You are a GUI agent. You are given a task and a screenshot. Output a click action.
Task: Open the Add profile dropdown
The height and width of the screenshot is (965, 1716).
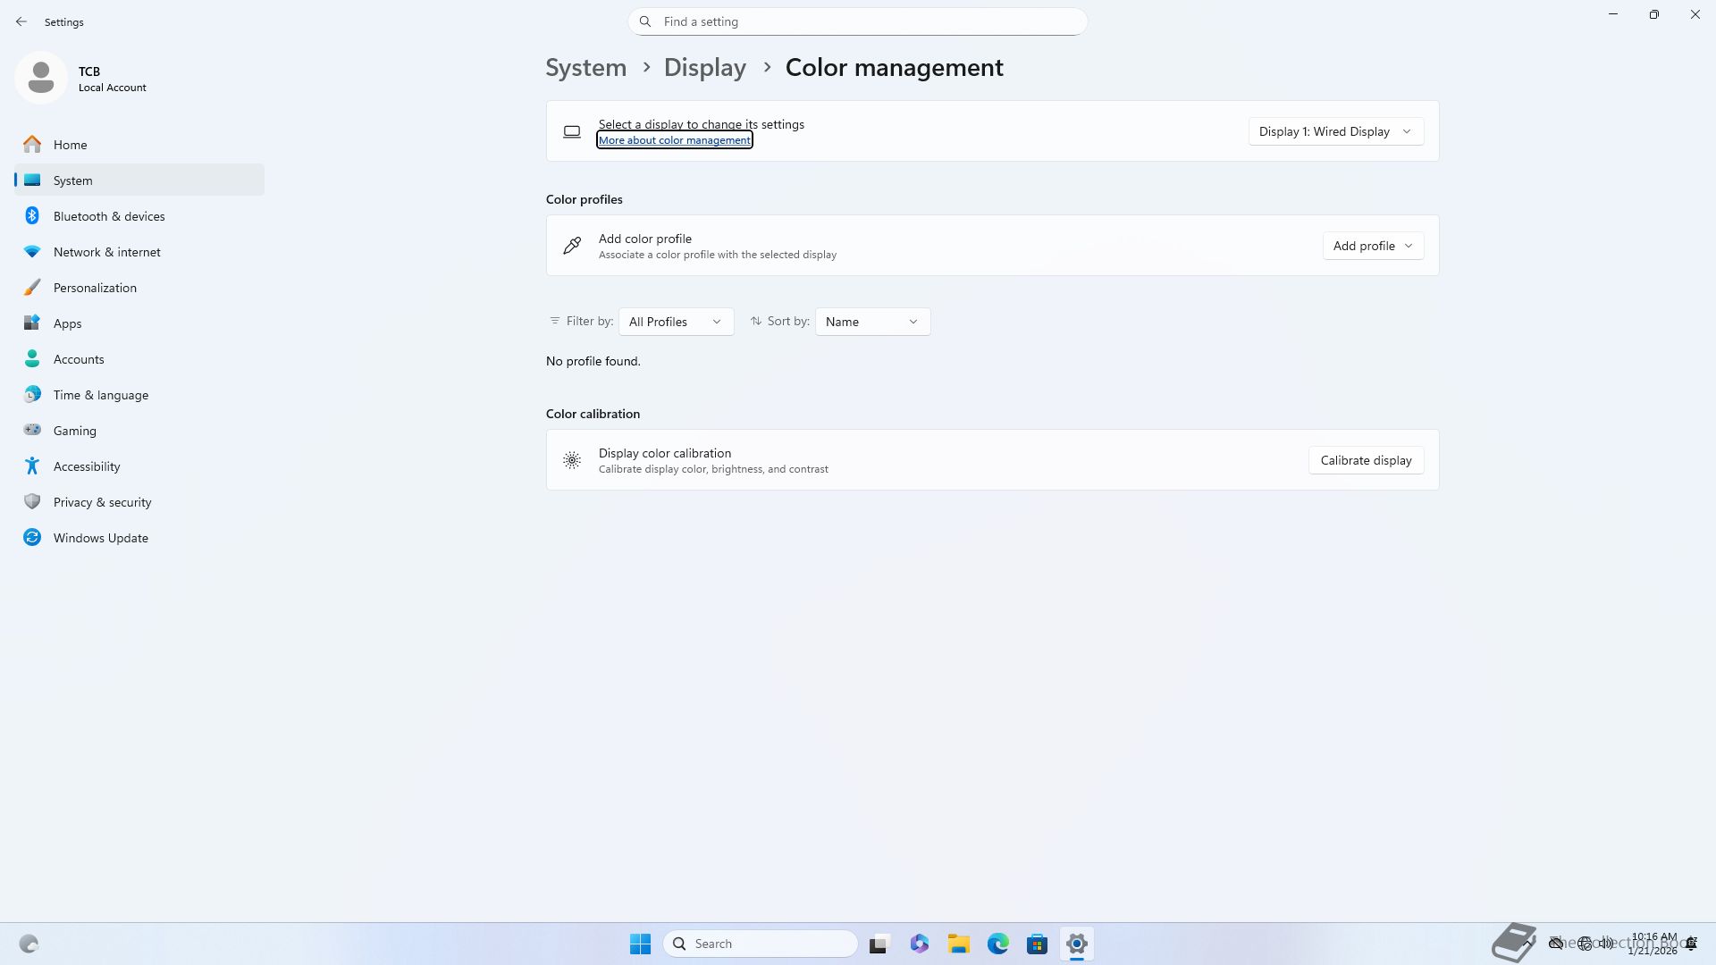point(1372,246)
